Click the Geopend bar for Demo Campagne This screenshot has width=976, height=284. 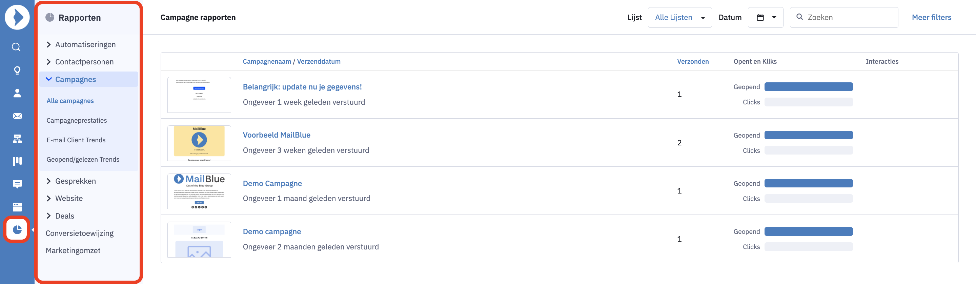[x=809, y=183]
